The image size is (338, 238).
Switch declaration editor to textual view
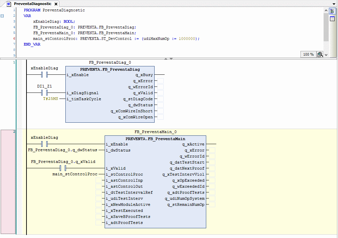[332, 11]
